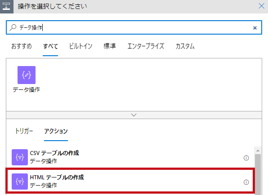
Task: Click the CSV テーブルの作成 action icon
Action: click(x=20, y=157)
